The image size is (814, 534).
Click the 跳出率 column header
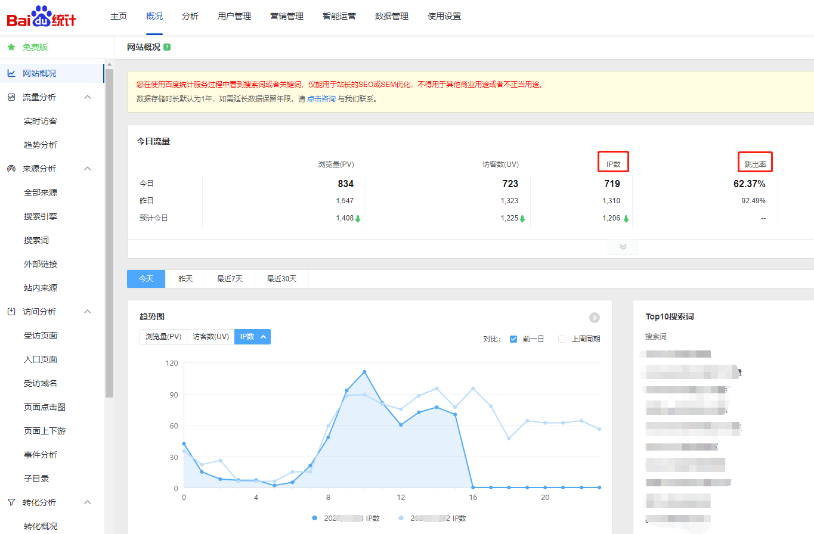(x=755, y=164)
